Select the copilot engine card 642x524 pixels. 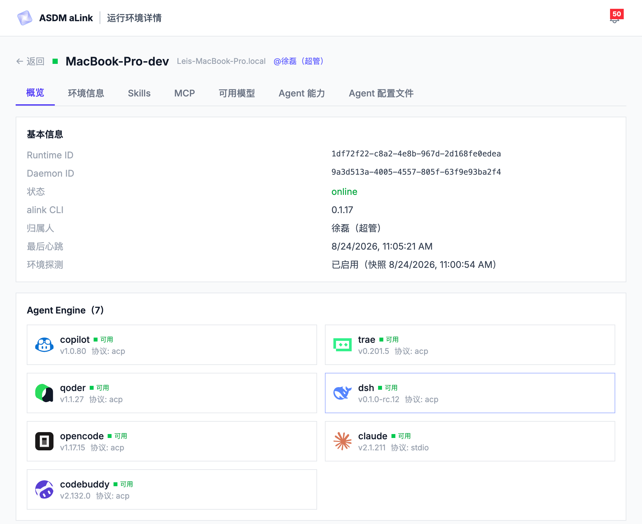click(x=172, y=345)
